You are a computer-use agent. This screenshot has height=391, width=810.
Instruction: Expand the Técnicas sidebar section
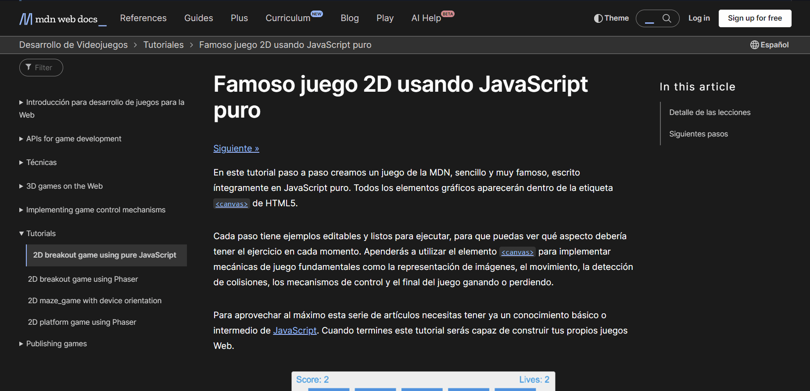click(41, 162)
